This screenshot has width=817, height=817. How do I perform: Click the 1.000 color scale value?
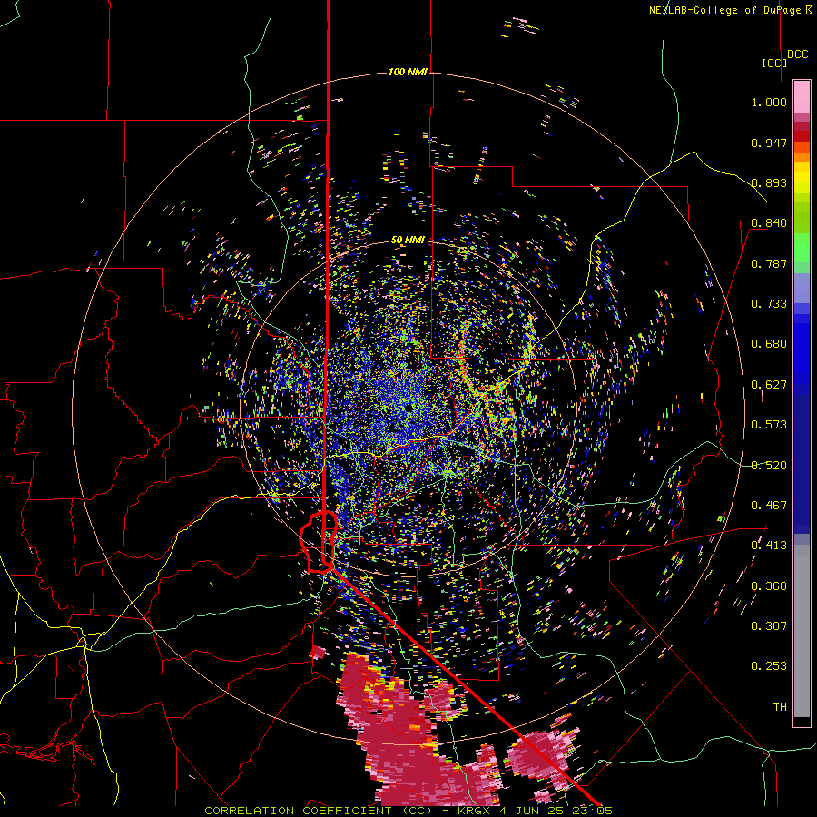(769, 102)
